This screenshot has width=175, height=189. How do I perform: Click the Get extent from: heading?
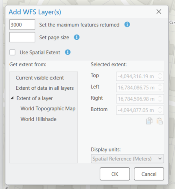coord(28,65)
